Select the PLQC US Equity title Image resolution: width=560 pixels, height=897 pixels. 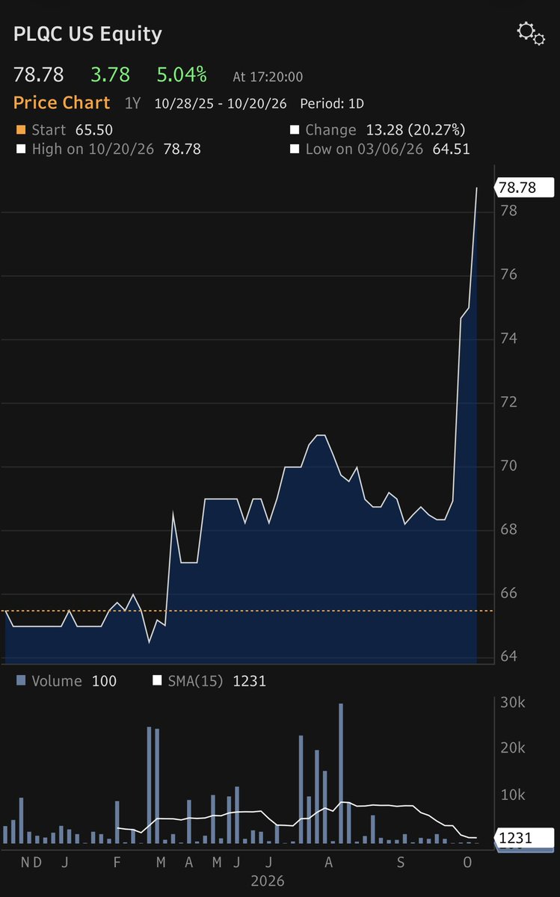pyautogui.click(x=87, y=34)
